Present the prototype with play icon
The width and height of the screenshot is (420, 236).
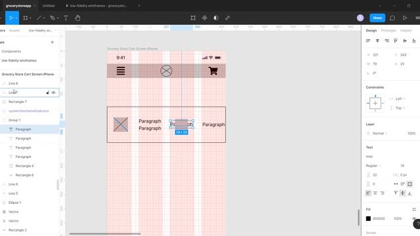click(x=405, y=18)
